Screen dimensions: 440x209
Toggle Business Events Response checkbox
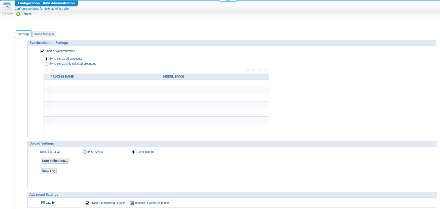132,203
